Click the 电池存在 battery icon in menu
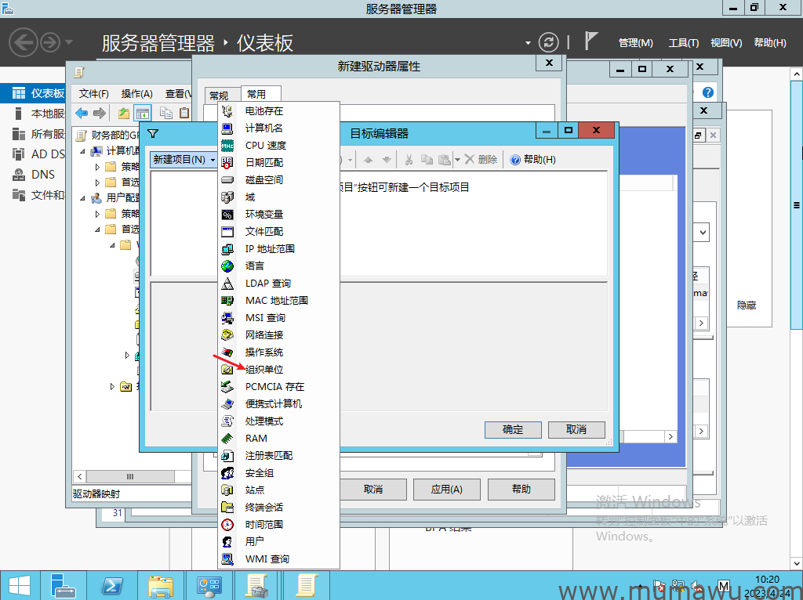Viewport: 803px width, 600px height. tap(227, 111)
